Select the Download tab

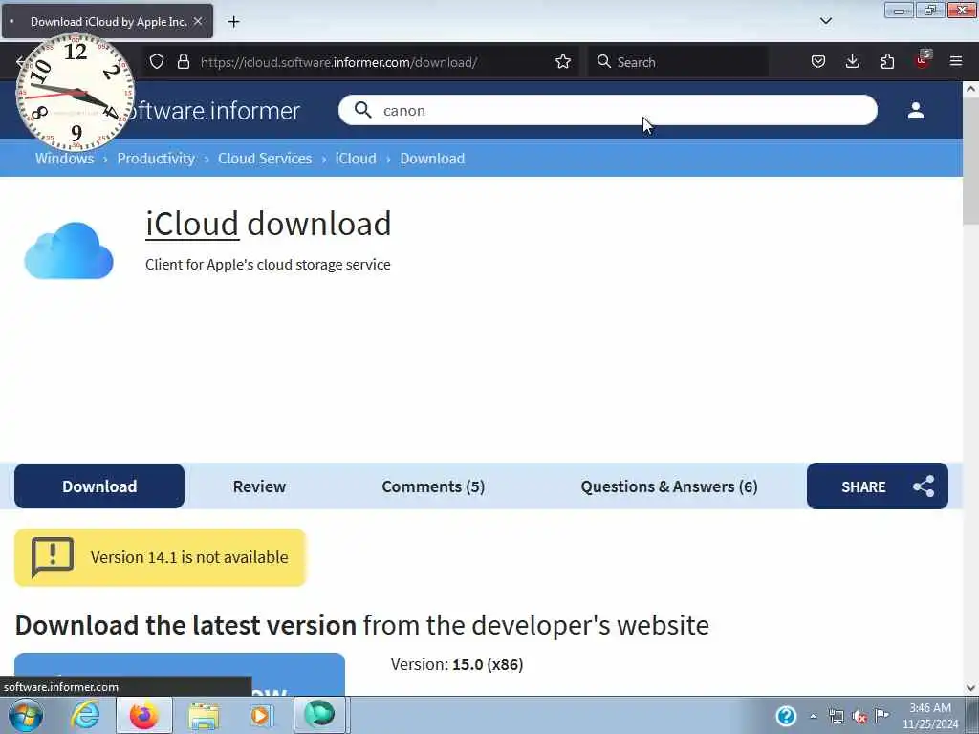pos(99,486)
